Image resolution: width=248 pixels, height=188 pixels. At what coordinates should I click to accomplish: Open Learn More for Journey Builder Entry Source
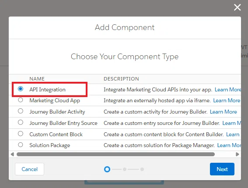[x=232, y=123]
